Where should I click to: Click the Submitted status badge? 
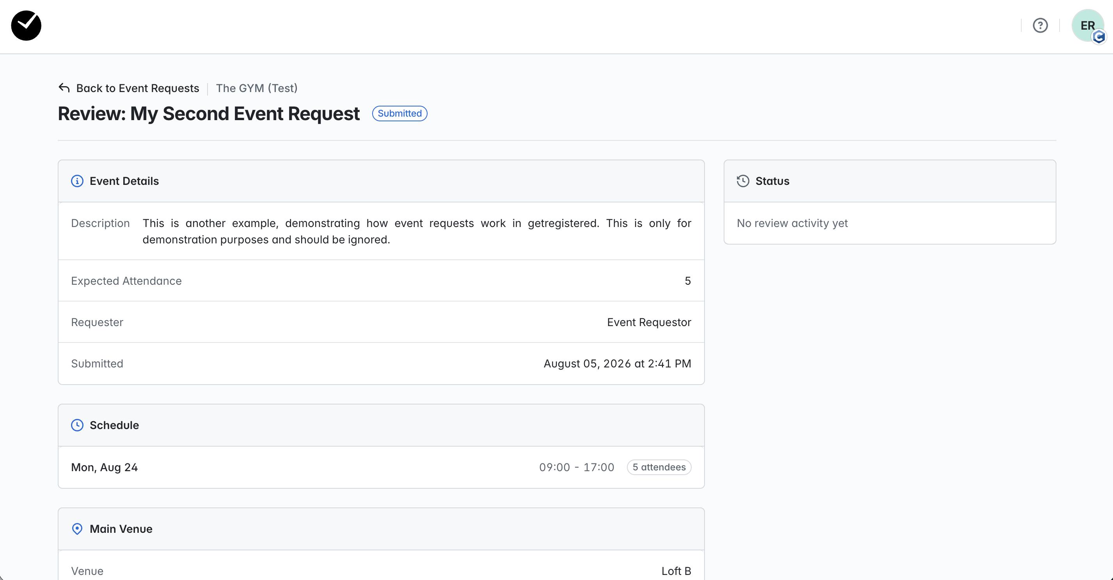(x=399, y=114)
